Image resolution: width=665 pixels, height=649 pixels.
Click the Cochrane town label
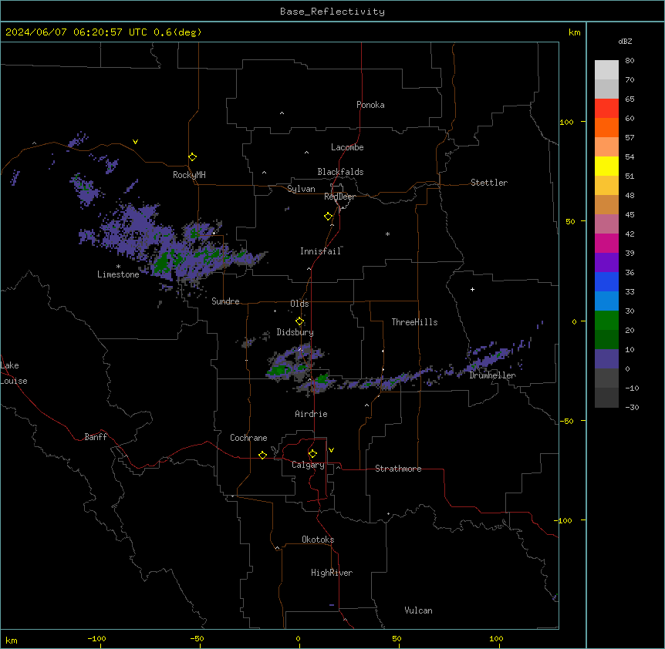pyautogui.click(x=248, y=438)
